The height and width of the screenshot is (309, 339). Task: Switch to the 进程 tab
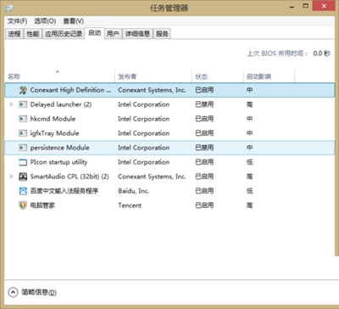point(14,34)
